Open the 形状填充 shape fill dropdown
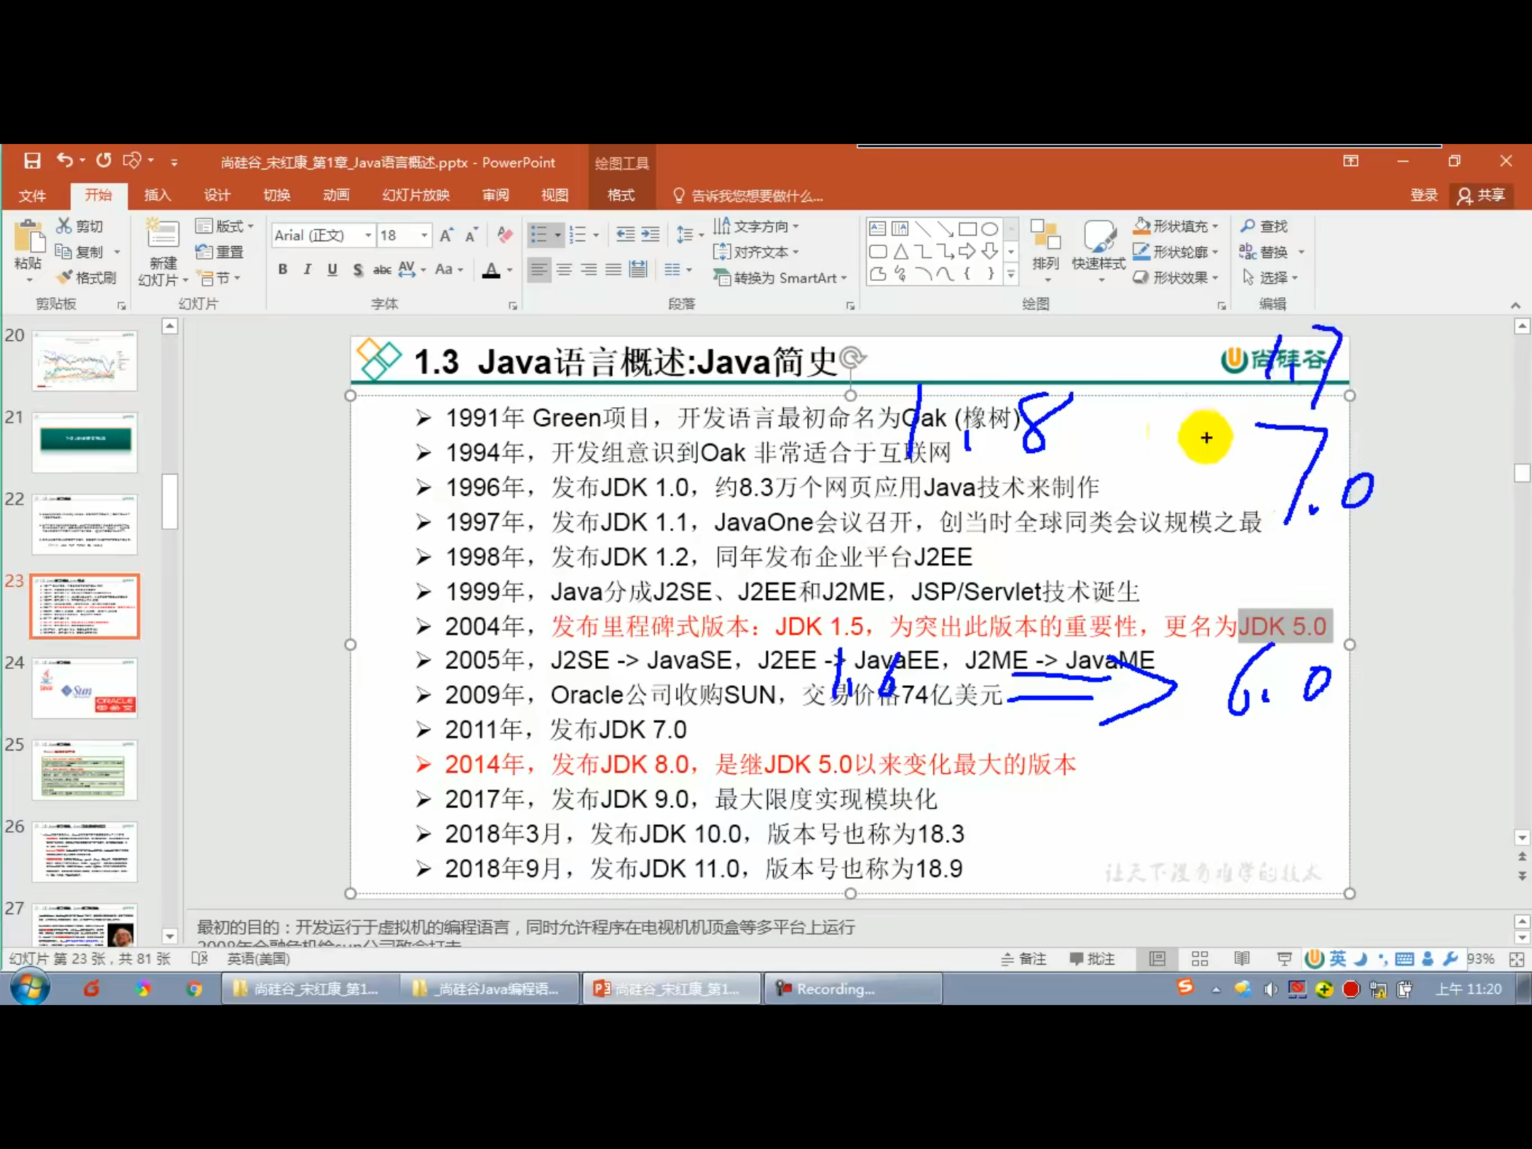 pyautogui.click(x=1175, y=226)
